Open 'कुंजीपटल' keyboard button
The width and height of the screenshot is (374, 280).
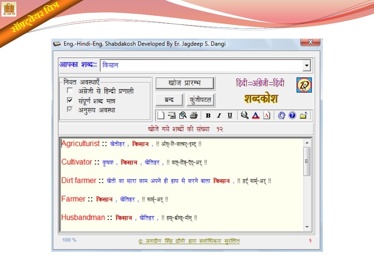point(201,100)
